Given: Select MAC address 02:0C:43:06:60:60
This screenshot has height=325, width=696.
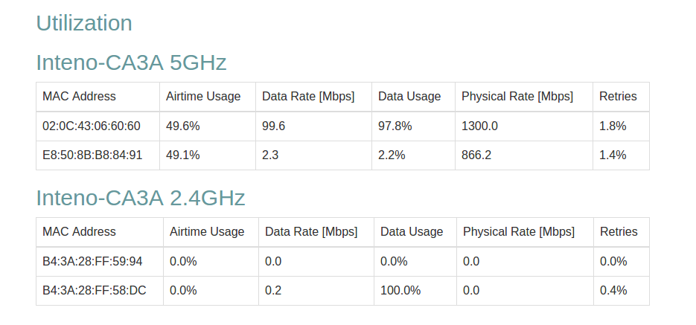Looking at the screenshot, I should 92,126.
